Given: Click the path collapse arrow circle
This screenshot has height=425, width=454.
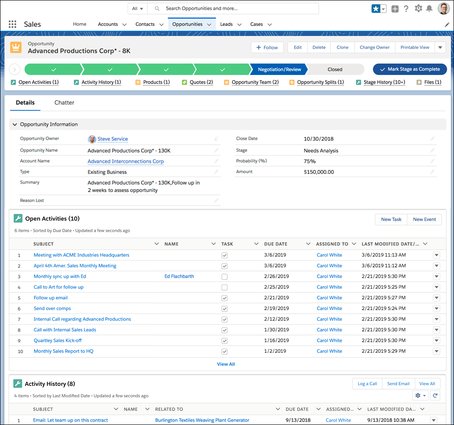Looking at the screenshot, I should [15, 69].
